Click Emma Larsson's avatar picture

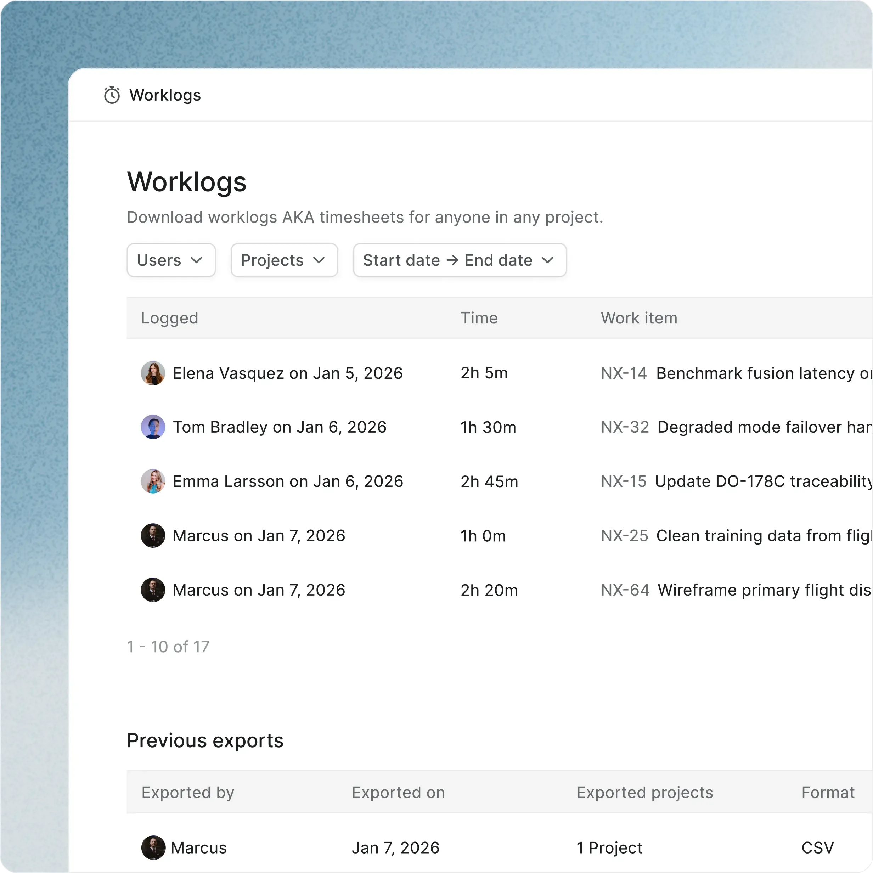[x=153, y=481]
